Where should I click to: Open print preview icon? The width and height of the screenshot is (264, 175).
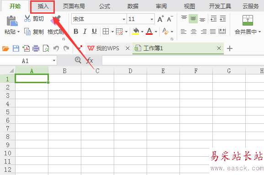pyautogui.click(x=46, y=48)
